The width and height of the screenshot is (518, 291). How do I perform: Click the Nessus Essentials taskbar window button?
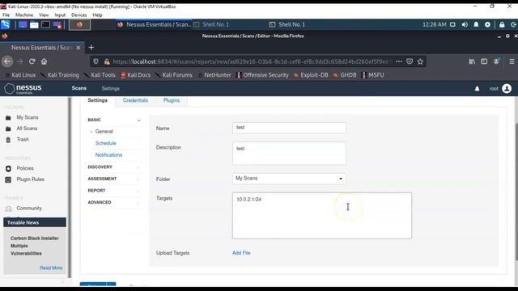154,24
